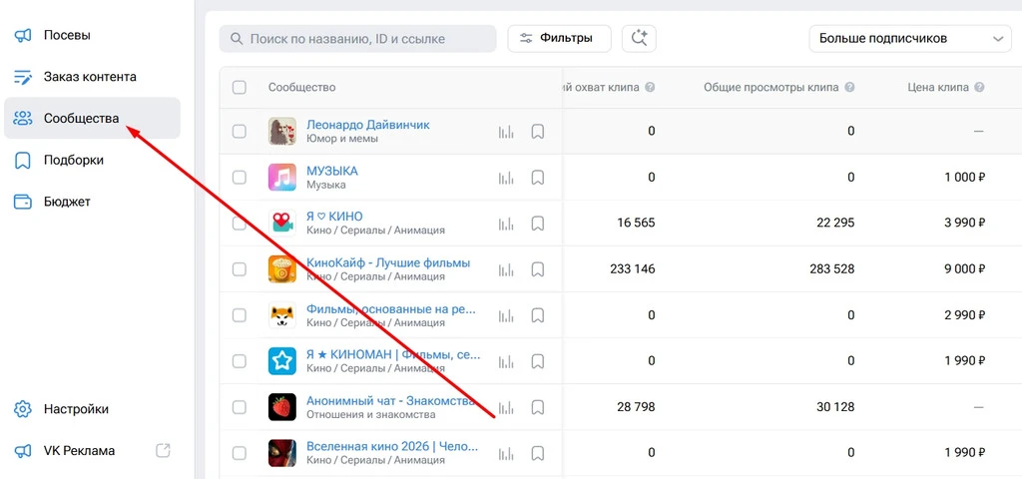
Task: Click the Сообщество column header
Action: pos(301,88)
